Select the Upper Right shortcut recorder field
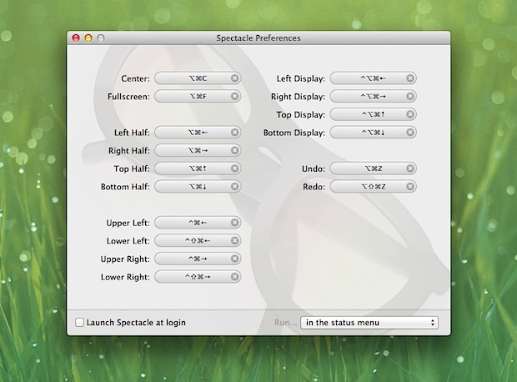This screenshot has width=517, height=382. click(198, 259)
